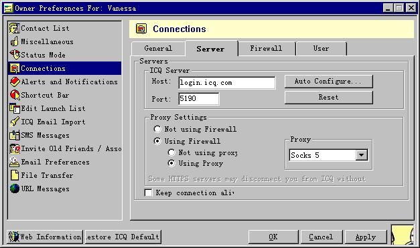Viewport: 420px width, 248px height.
Task: Choose the Alerts and Notifications icon
Action: click(x=15, y=82)
